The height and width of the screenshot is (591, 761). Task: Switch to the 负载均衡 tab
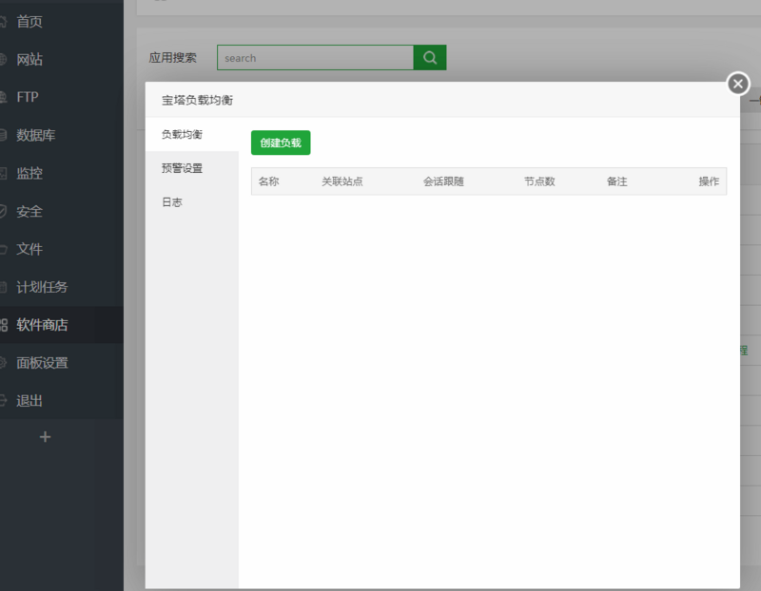pyautogui.click(x=182, y=134)
